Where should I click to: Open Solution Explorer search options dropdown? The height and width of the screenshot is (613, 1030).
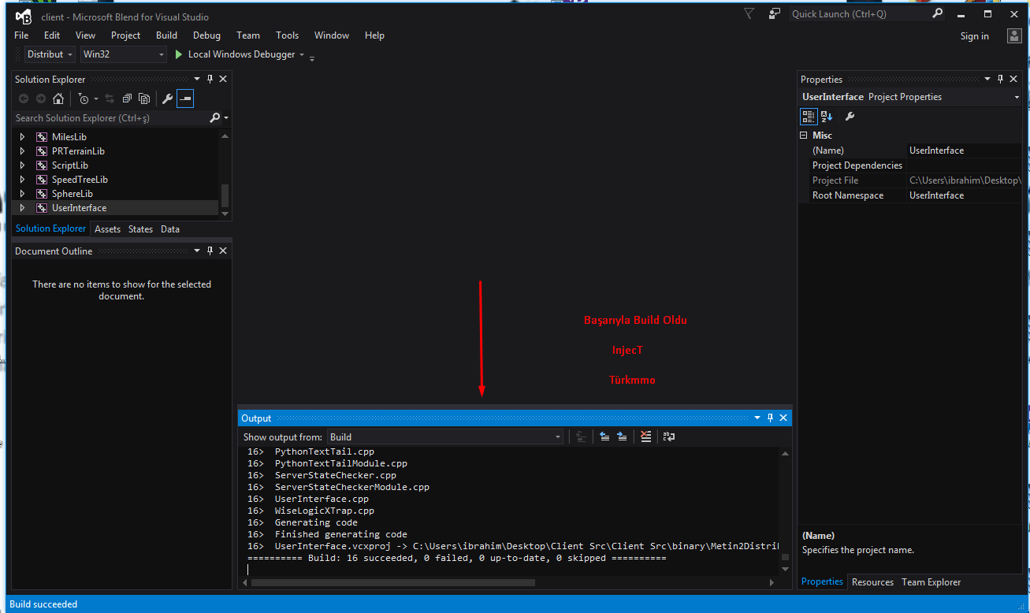[226, 118]
